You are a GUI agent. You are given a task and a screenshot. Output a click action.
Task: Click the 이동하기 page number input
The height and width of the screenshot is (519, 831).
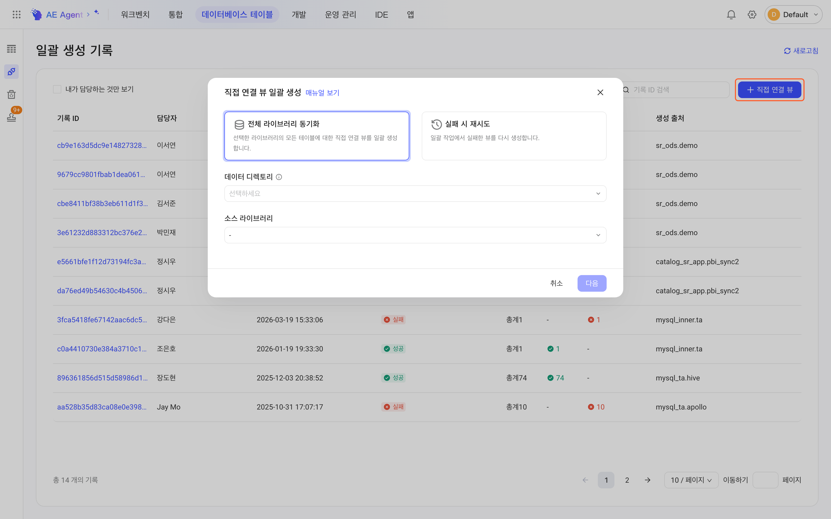(x=765, y=480)
